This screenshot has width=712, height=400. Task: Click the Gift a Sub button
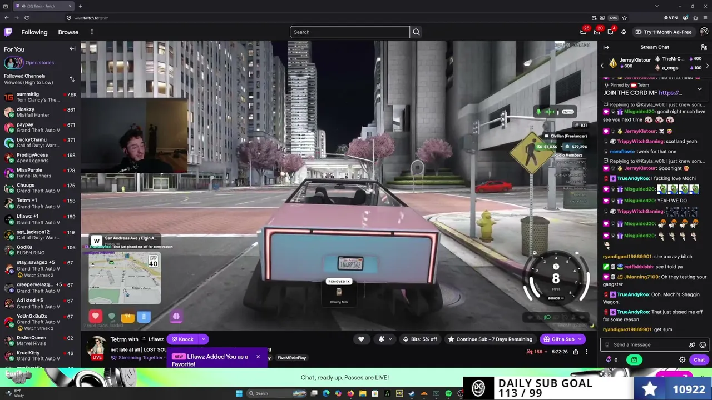pos(559,339)
